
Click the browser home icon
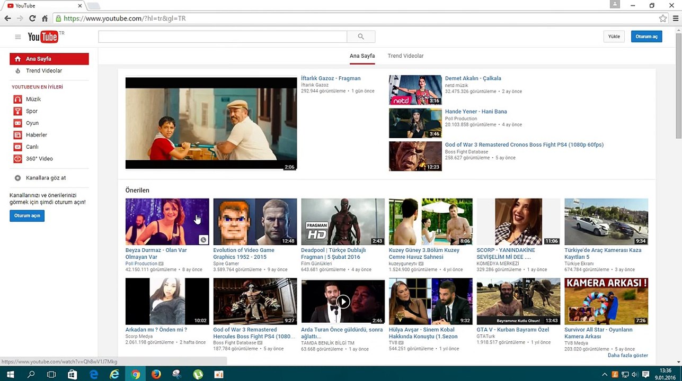[x=45, y=18]
